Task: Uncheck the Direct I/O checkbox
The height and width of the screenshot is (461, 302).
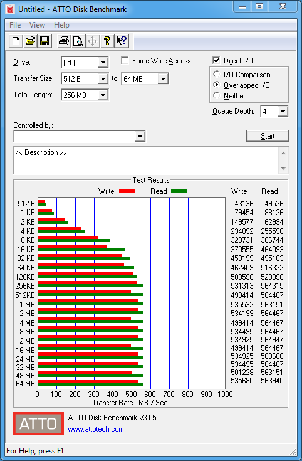Action: [x=216, y=61]
